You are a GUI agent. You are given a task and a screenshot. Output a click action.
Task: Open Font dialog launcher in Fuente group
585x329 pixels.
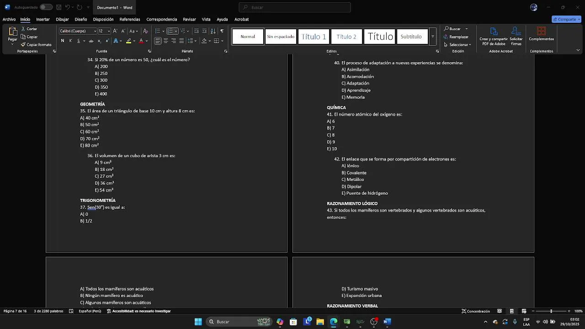click(149, 51)
